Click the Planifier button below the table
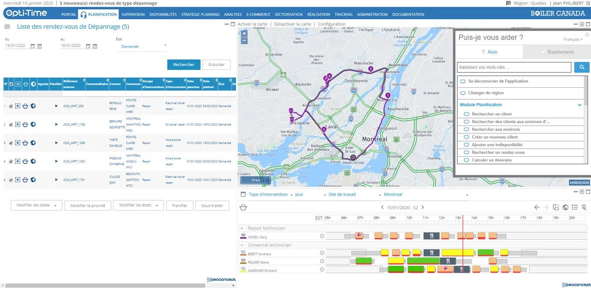This screenshot has height=288, width=591. click(179, 205)
